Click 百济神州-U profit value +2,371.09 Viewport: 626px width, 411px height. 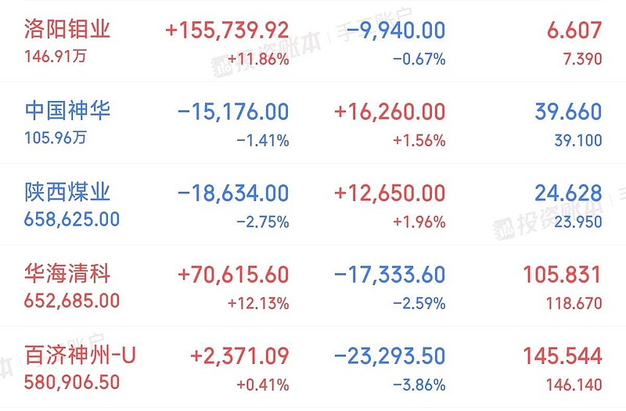click(x=239, y=356)
